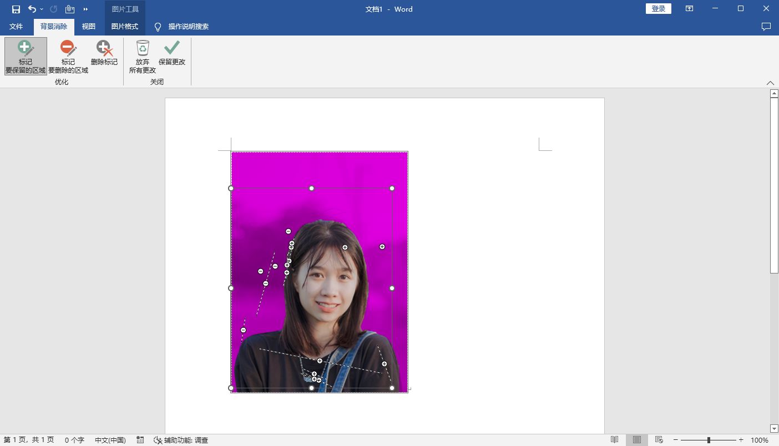The height and width of the screenshot is (446, 779).
Task: Undo the last action
Action: click(32, 9)
